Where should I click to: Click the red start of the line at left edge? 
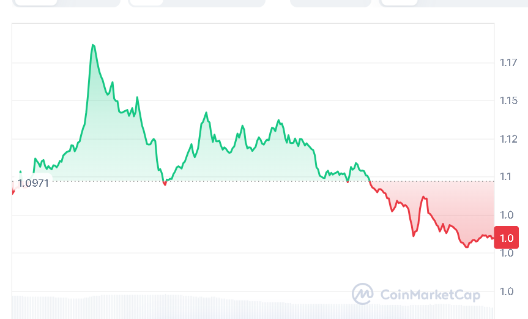(13, 192)
